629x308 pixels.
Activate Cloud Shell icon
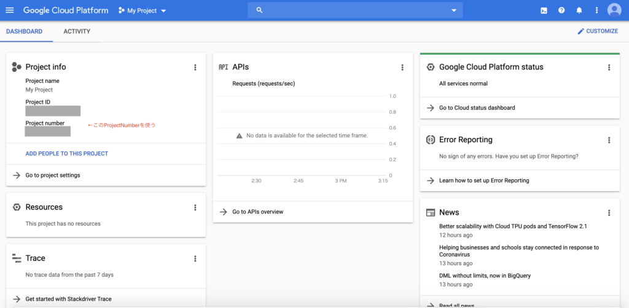(x=544, y=11)
